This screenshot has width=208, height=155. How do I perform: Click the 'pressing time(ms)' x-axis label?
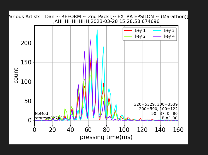[x=106, y=137]
